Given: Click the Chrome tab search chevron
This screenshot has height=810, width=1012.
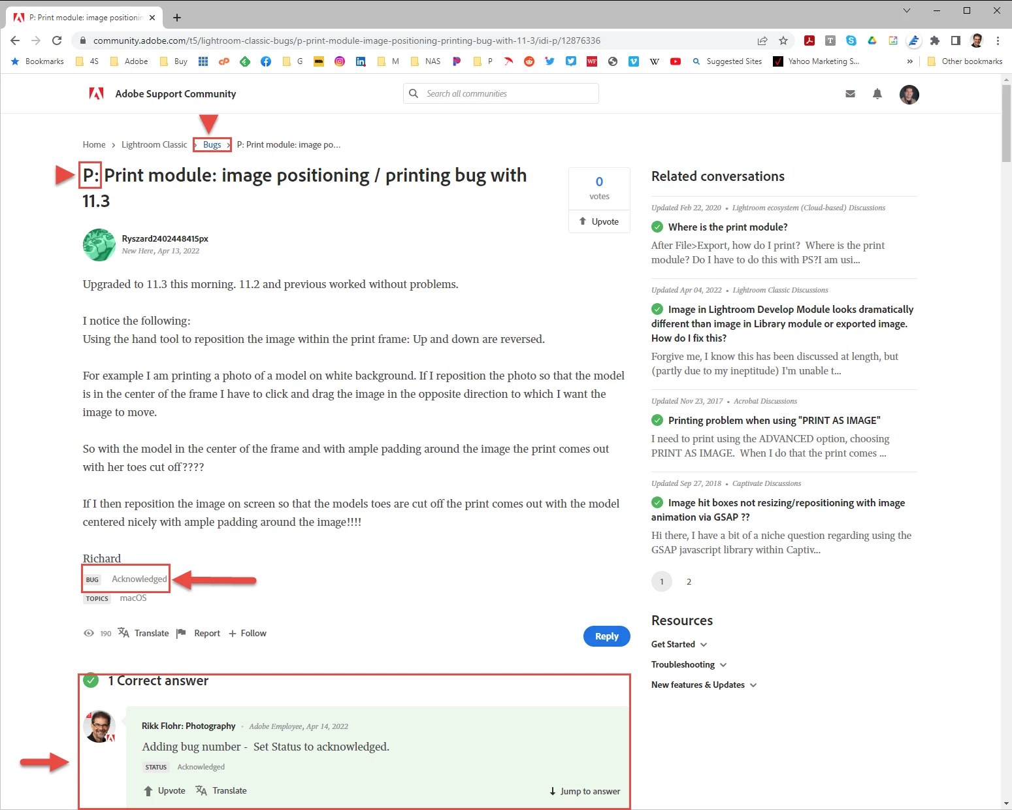Looking at the screenshot, I should pyautogui.click(x=907, y=10).
